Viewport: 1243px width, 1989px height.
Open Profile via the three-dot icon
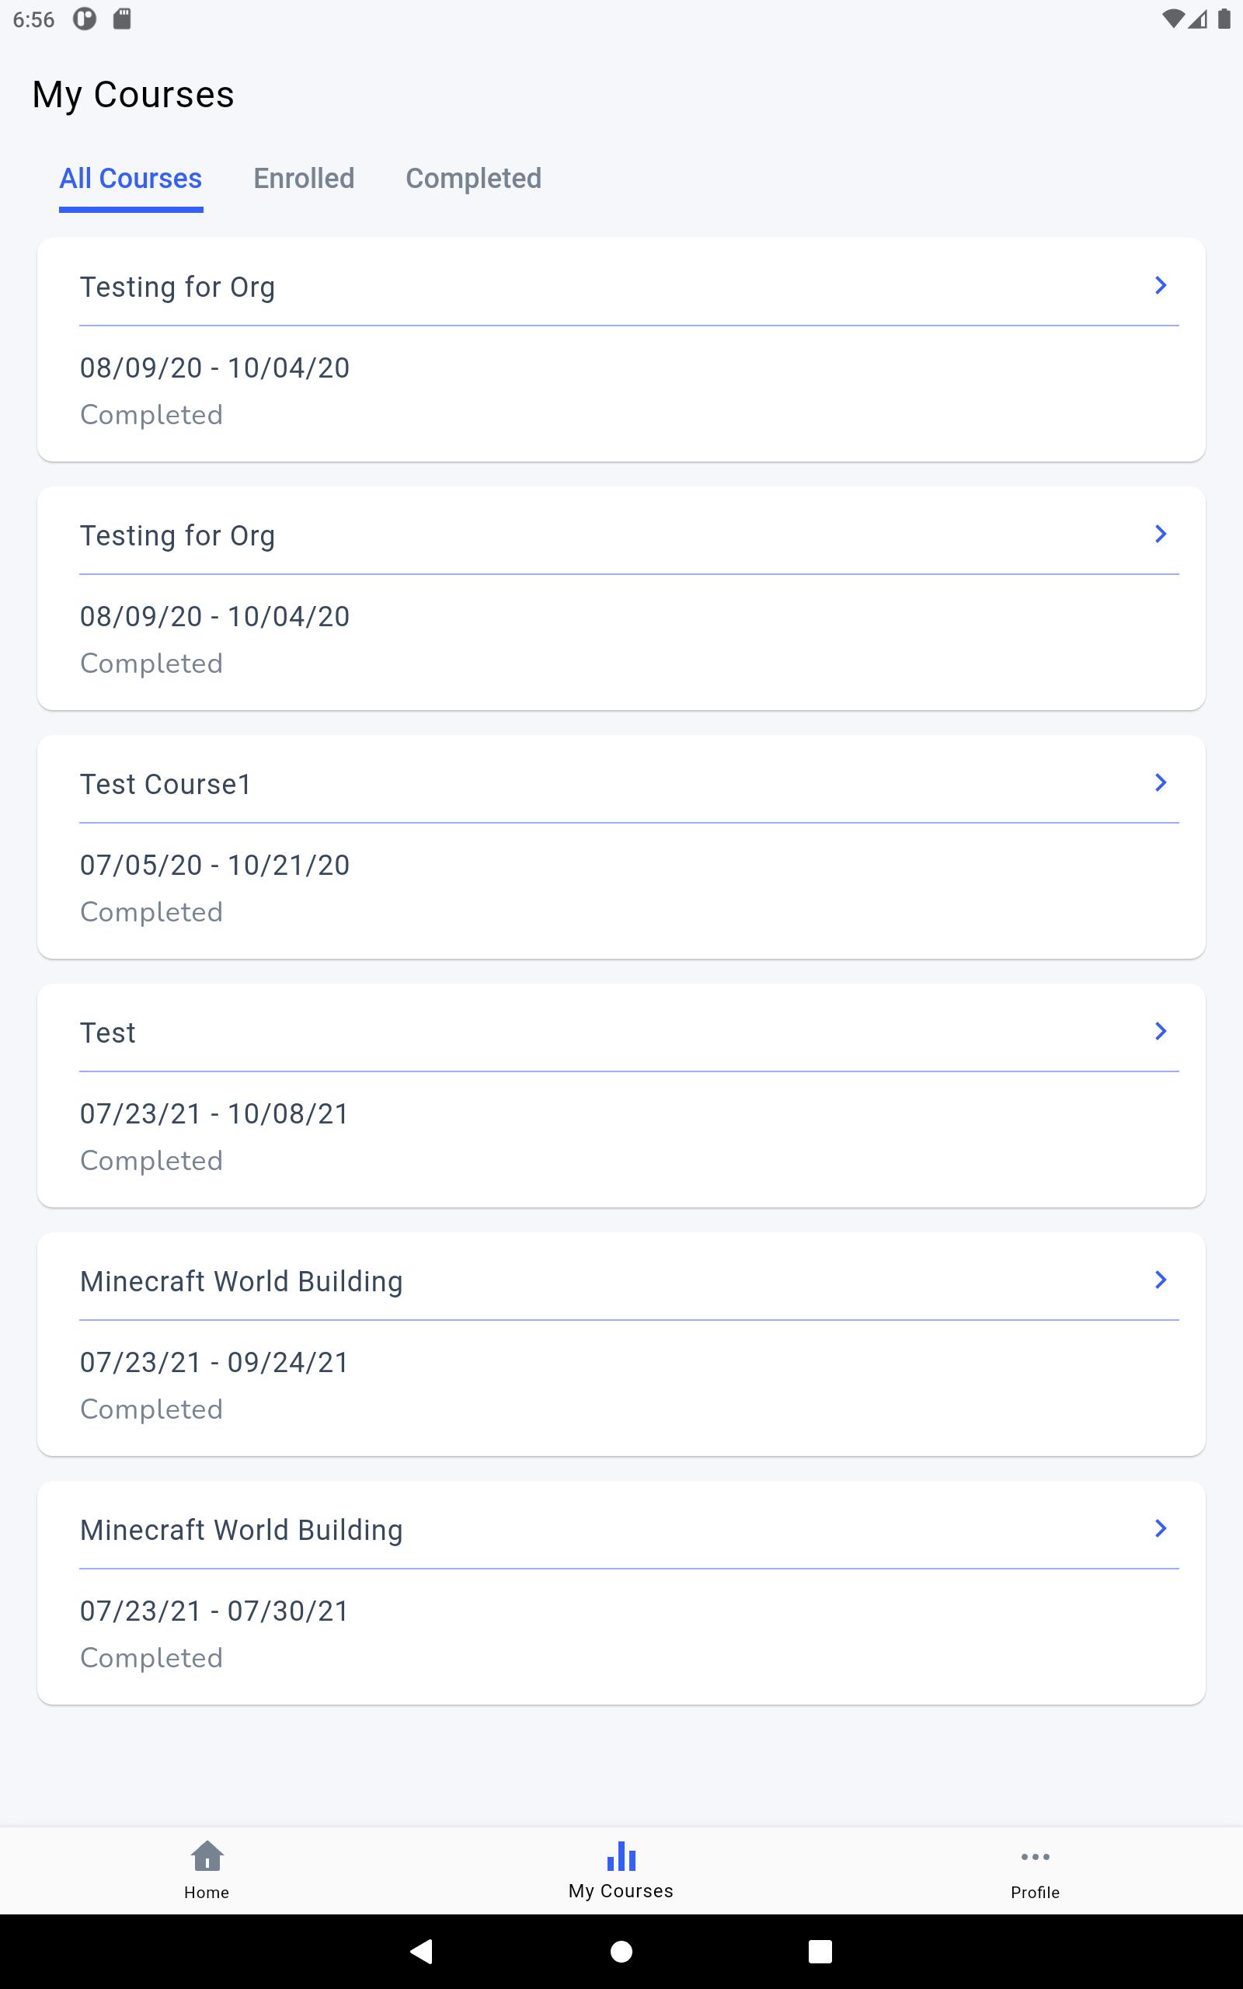(x=1034, y=1857)
